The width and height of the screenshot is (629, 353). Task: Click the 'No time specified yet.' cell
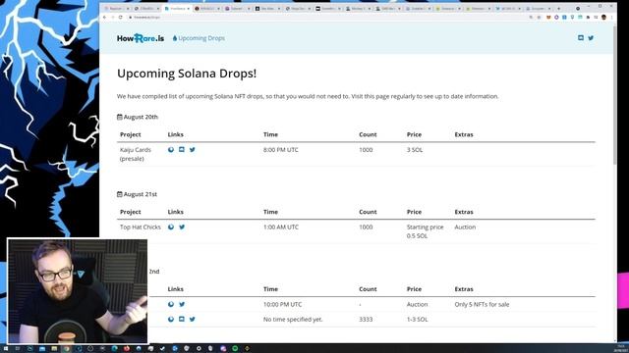click(293, 319)
